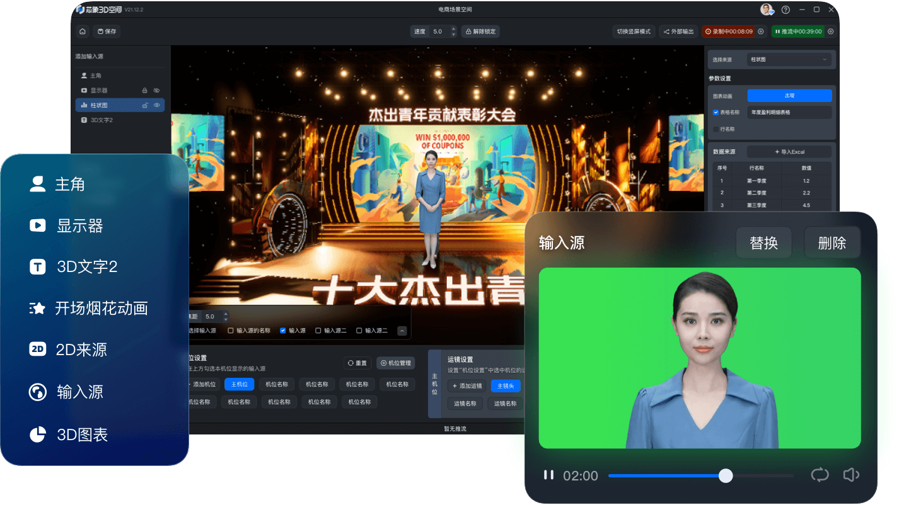Click the settings icon next to 录制中 timer
This screenshot has width=899, height=505.
tap(760, 31)
